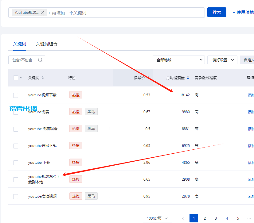Click search volume value 18142
This screenshot has width=254, height=223.
(x=185, y=95)
